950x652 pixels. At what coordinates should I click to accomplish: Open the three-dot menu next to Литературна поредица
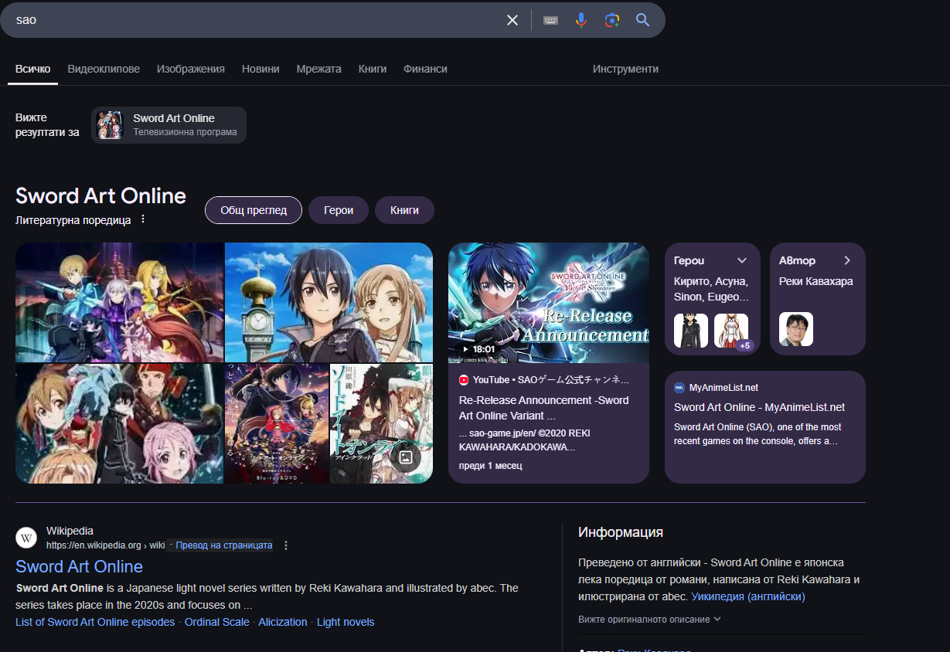click(x=142, y=219)
